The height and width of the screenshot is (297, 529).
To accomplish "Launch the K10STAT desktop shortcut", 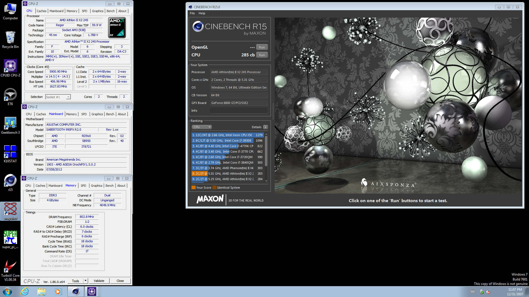I will (10, 154).
